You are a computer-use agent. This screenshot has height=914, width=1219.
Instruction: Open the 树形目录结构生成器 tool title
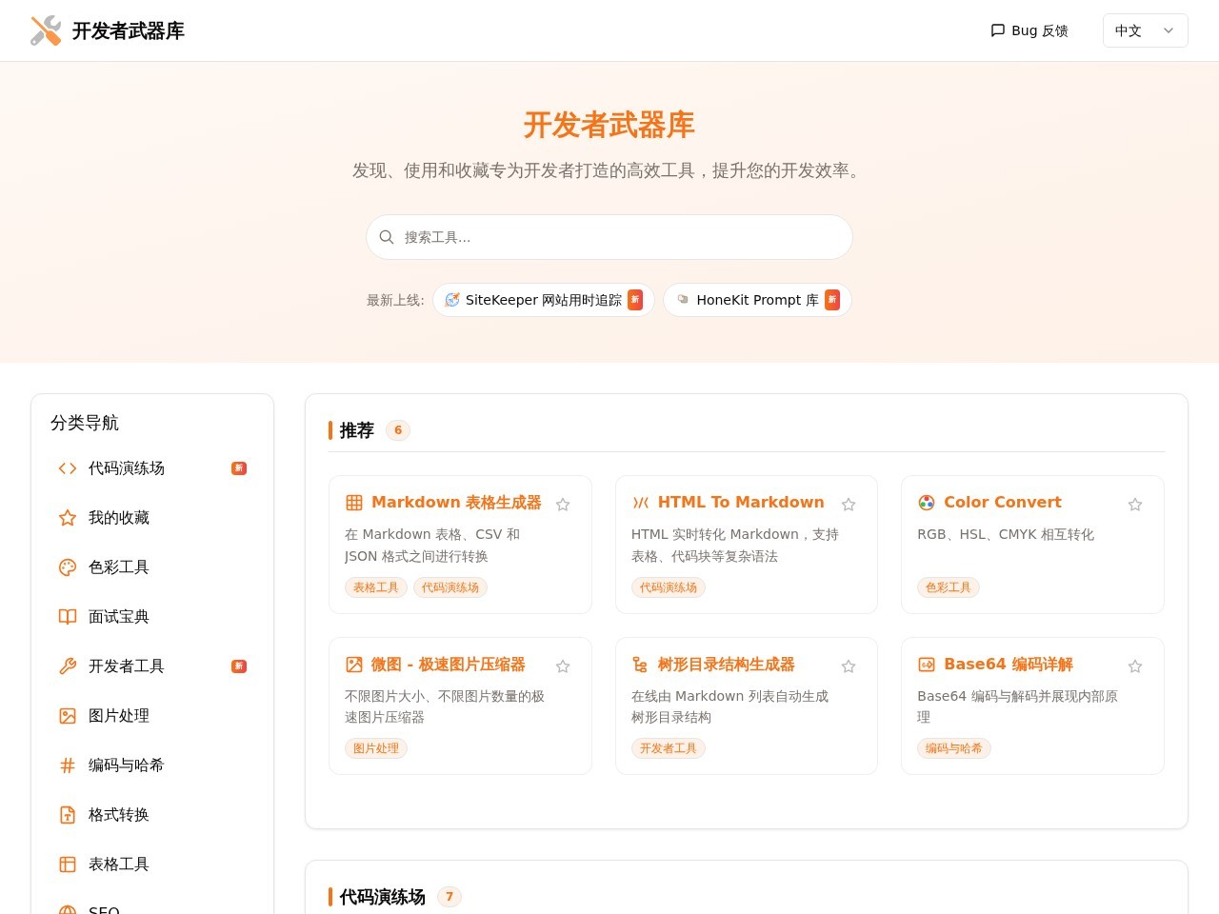click(727, 665)
